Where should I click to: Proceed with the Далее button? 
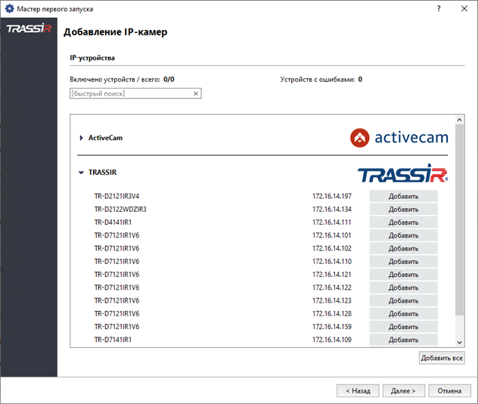point(403,391)
